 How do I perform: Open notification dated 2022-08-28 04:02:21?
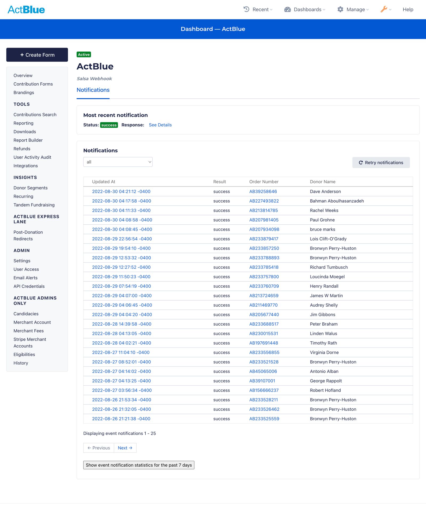point(121,343)
